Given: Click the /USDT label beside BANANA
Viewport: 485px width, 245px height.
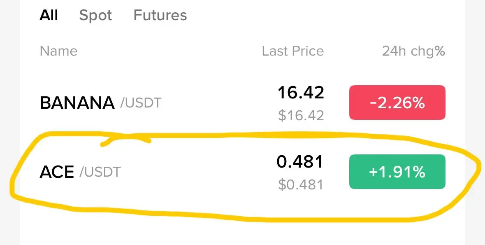Looking at the screenshot, I should pyautogui.click(x=141, y=103).
